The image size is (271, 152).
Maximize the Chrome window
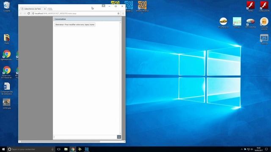116,6
